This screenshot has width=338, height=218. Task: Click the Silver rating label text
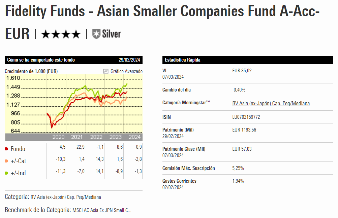click(x=111, y=34)
